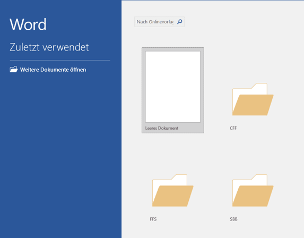The image size is (304, 238).
Task: Select the Leeres Dokument blank page thumbnail
Action: click(x=173, y=87)
